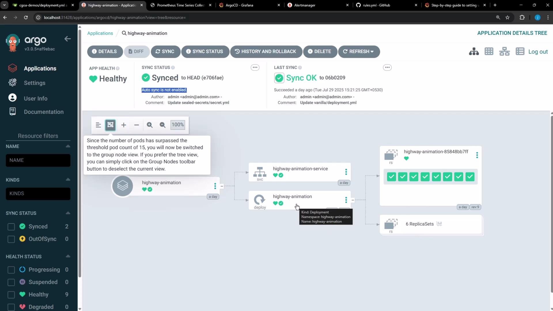Open the DIFF view
This screenshot has height=311, width=553.
137,52
